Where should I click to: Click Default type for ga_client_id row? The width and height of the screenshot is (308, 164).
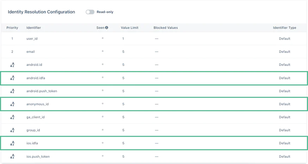click(x=285, y=117)
